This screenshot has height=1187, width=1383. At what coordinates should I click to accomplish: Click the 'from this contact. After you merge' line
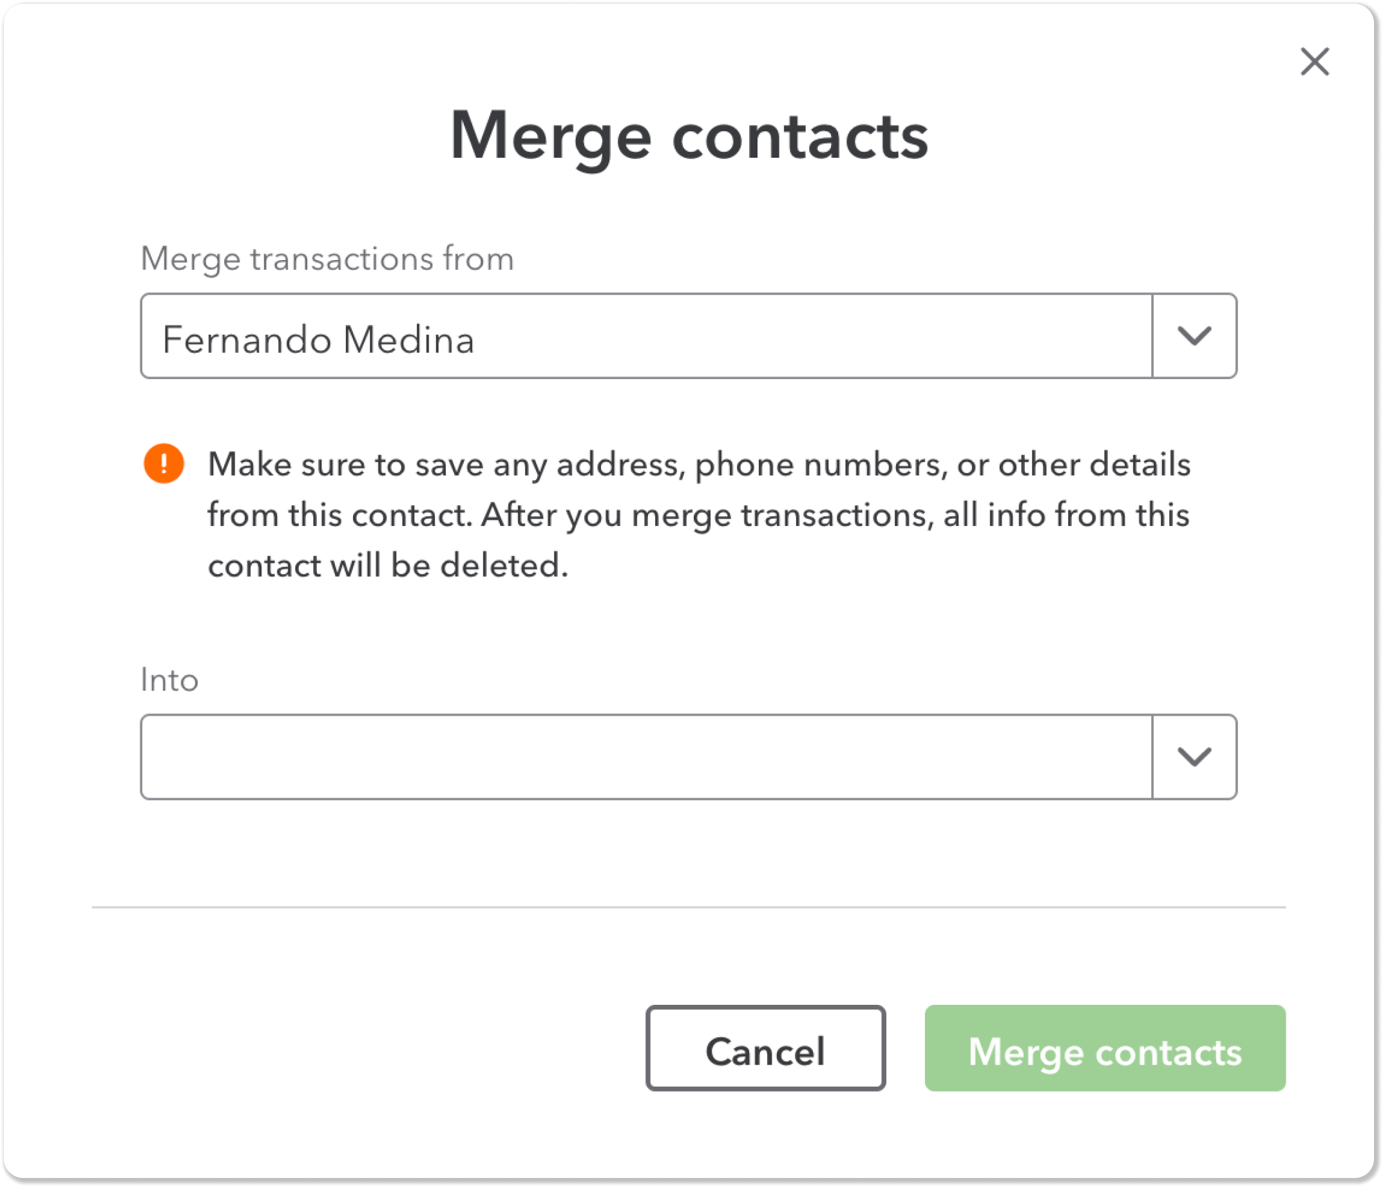tap(698, 515)
